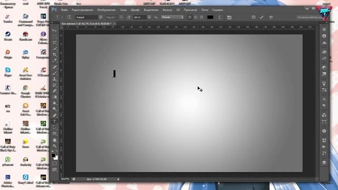This screenshot has height=190, width=338.
Task: Close the untitled document tab
Action: coord(114,23)
